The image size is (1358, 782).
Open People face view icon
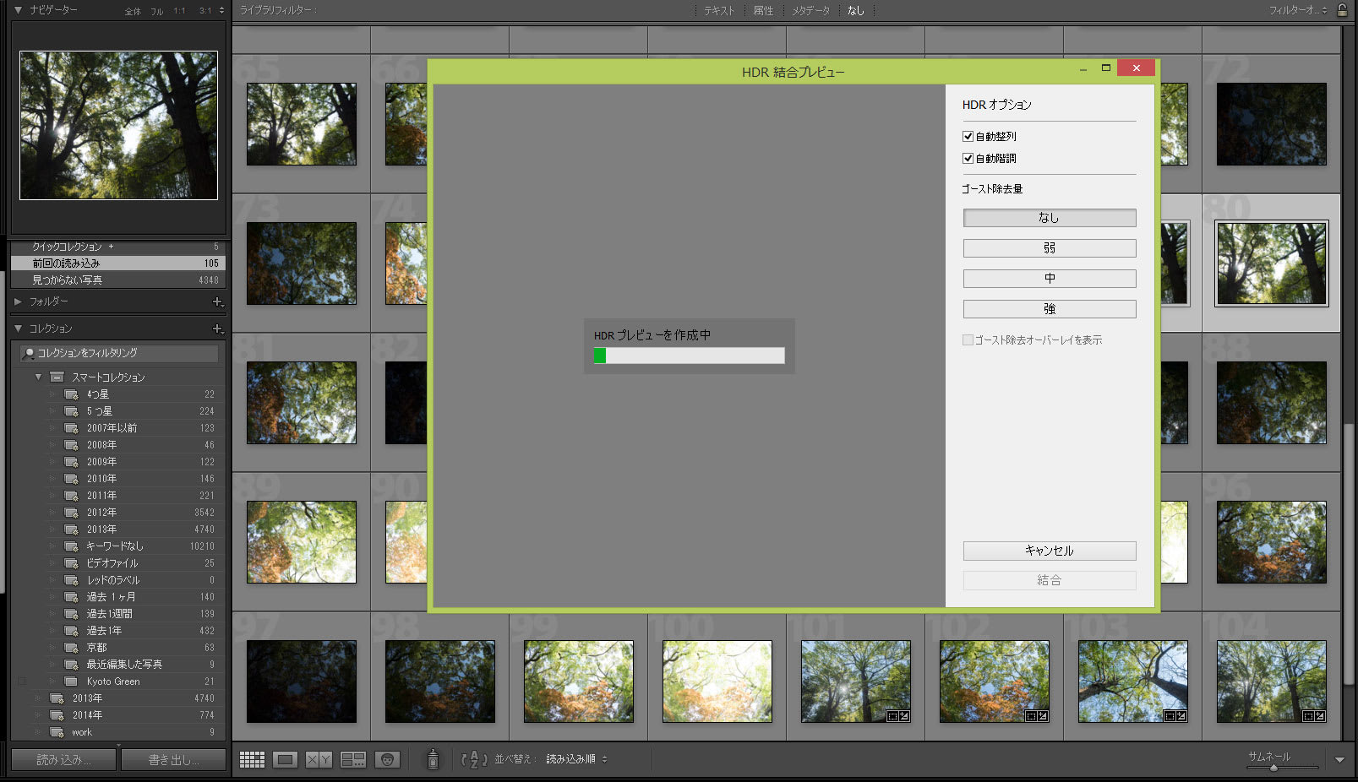click(x=387, y=760)
